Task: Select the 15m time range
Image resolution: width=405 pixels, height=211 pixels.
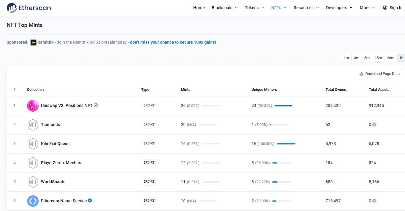Action: [378, 58]
